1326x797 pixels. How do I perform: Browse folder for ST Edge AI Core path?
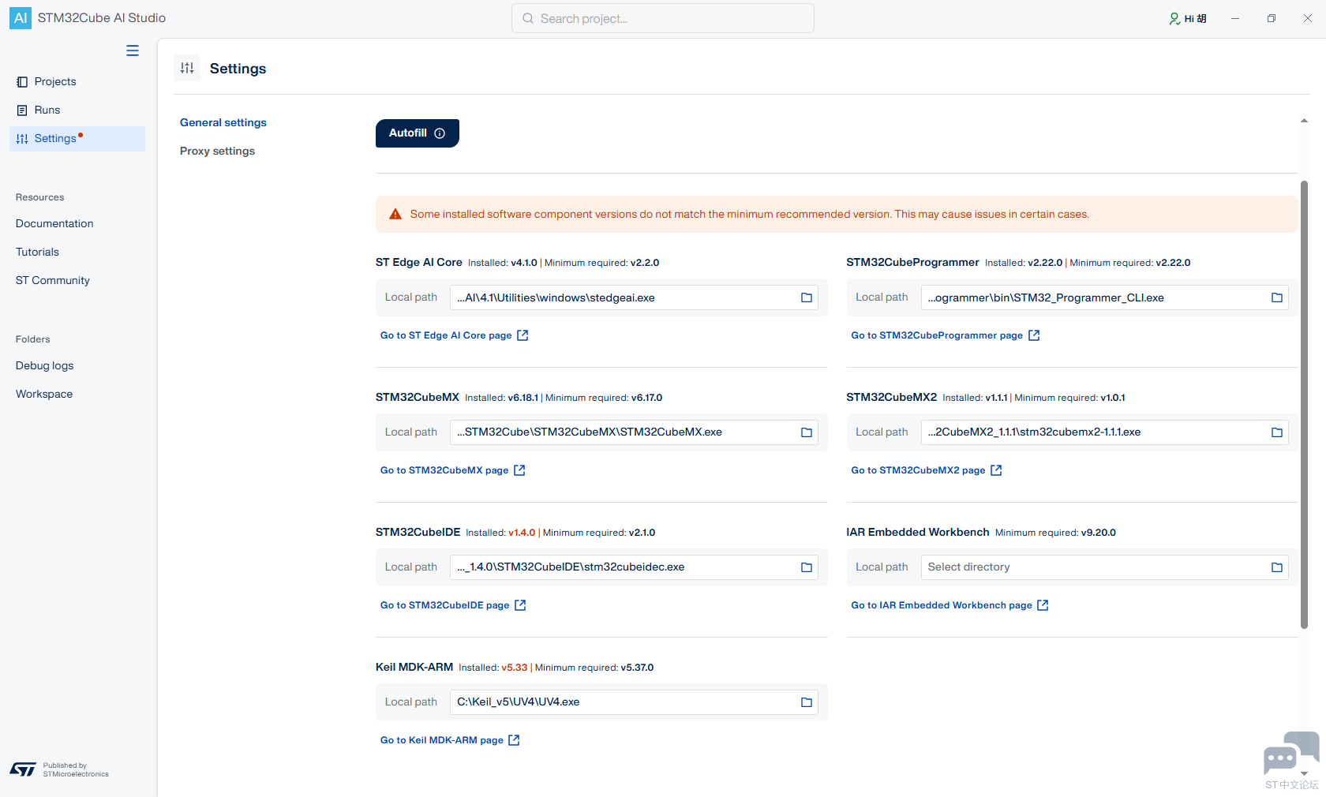pyautogui.click(x=807, y=297)
